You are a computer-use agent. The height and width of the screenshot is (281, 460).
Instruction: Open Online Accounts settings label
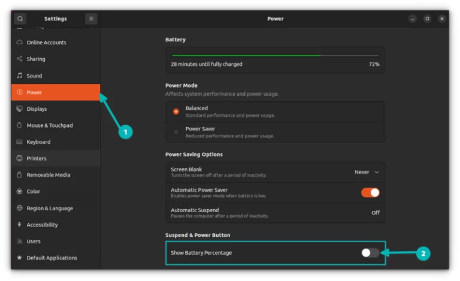click(x=46, y=43)
